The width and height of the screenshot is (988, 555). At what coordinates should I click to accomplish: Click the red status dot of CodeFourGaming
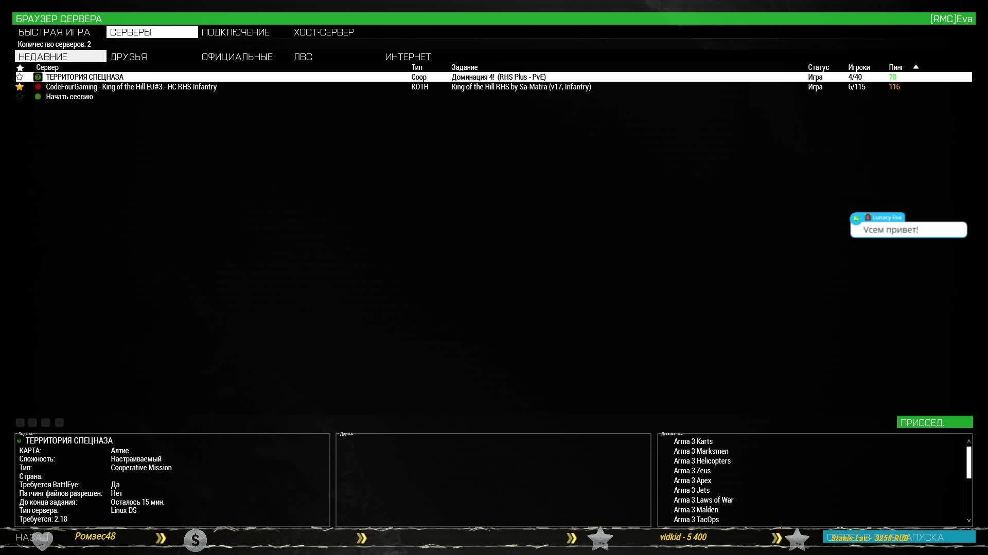click(x=38, y=87)
